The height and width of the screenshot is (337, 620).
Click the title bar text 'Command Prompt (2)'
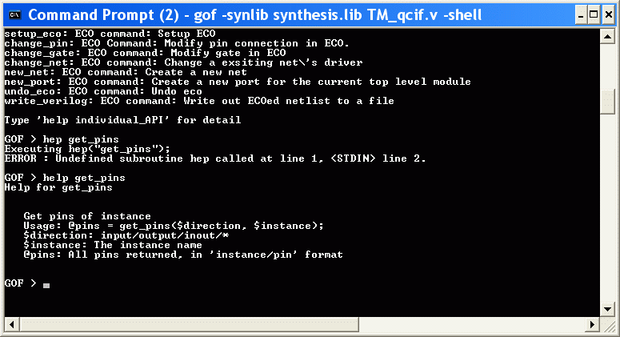click(x=103, y=15)
